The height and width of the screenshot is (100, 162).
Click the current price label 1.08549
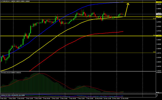[x=159, y=14]
